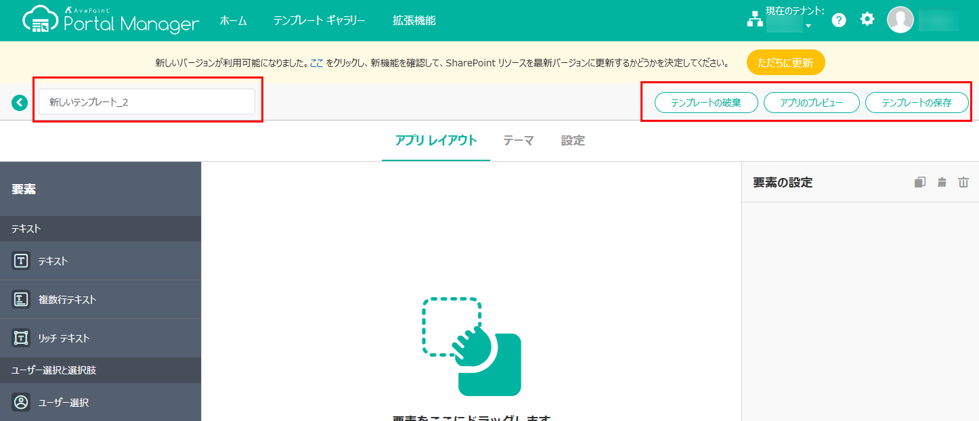Select the 複数行テキスト element icon
Screen dimensions: 979x421
point(21,299)
